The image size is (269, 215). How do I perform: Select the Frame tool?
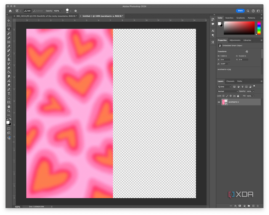click(9, 42)
